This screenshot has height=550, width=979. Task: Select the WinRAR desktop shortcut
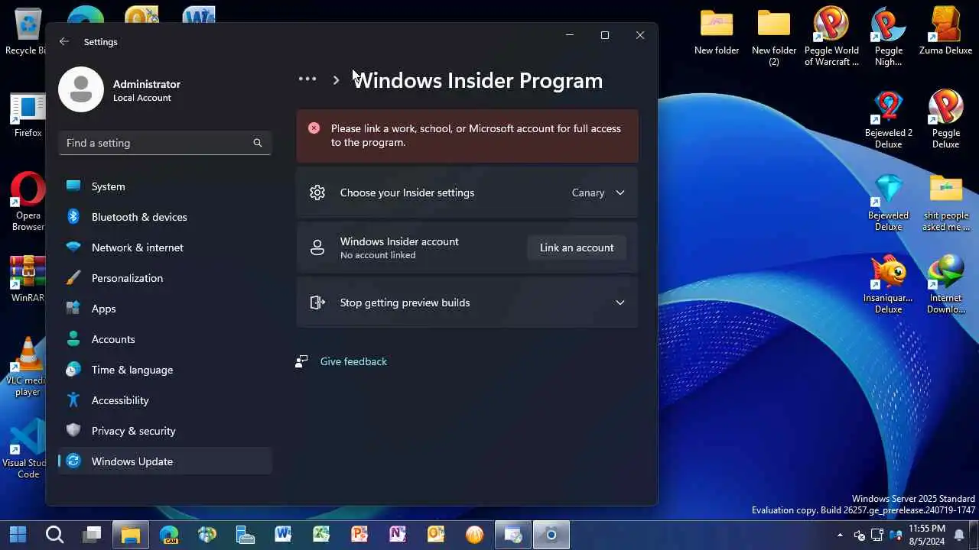coord(28,279)
